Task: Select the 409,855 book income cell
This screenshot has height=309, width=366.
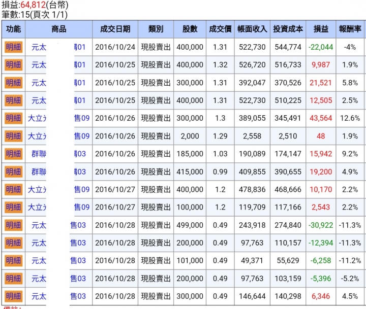Action: point(252,171)
